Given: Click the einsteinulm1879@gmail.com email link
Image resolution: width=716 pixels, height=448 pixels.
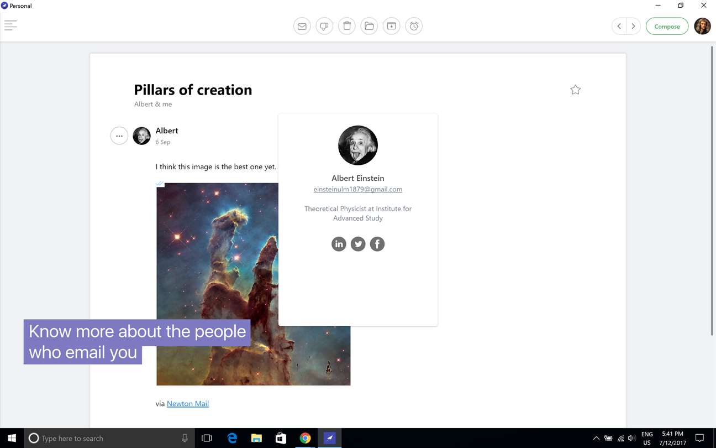Looking at the screenshot, I should tap(358, 189).
